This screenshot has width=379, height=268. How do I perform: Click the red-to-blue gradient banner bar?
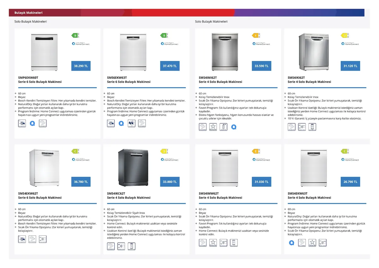[189, 12]
